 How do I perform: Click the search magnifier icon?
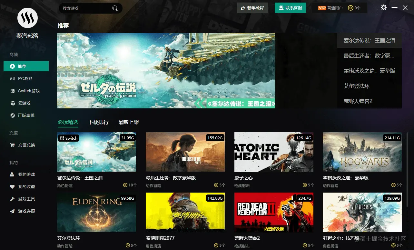pyautogui.click(x=115, y=8)
